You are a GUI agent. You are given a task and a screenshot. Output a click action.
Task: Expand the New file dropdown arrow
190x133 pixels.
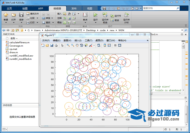6,23
